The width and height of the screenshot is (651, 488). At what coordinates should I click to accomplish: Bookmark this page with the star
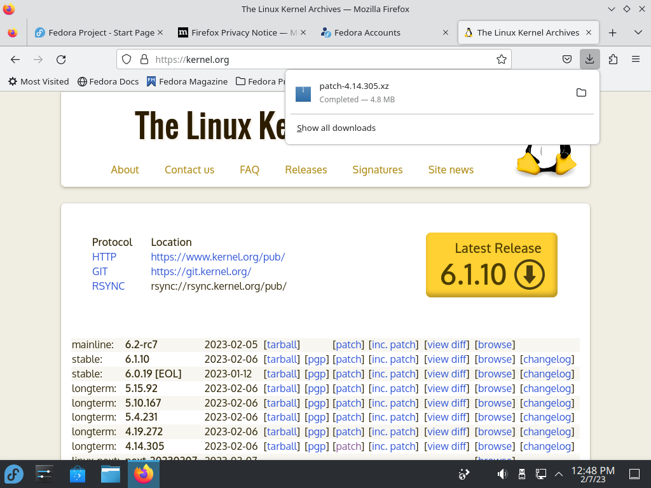point(502,60)
